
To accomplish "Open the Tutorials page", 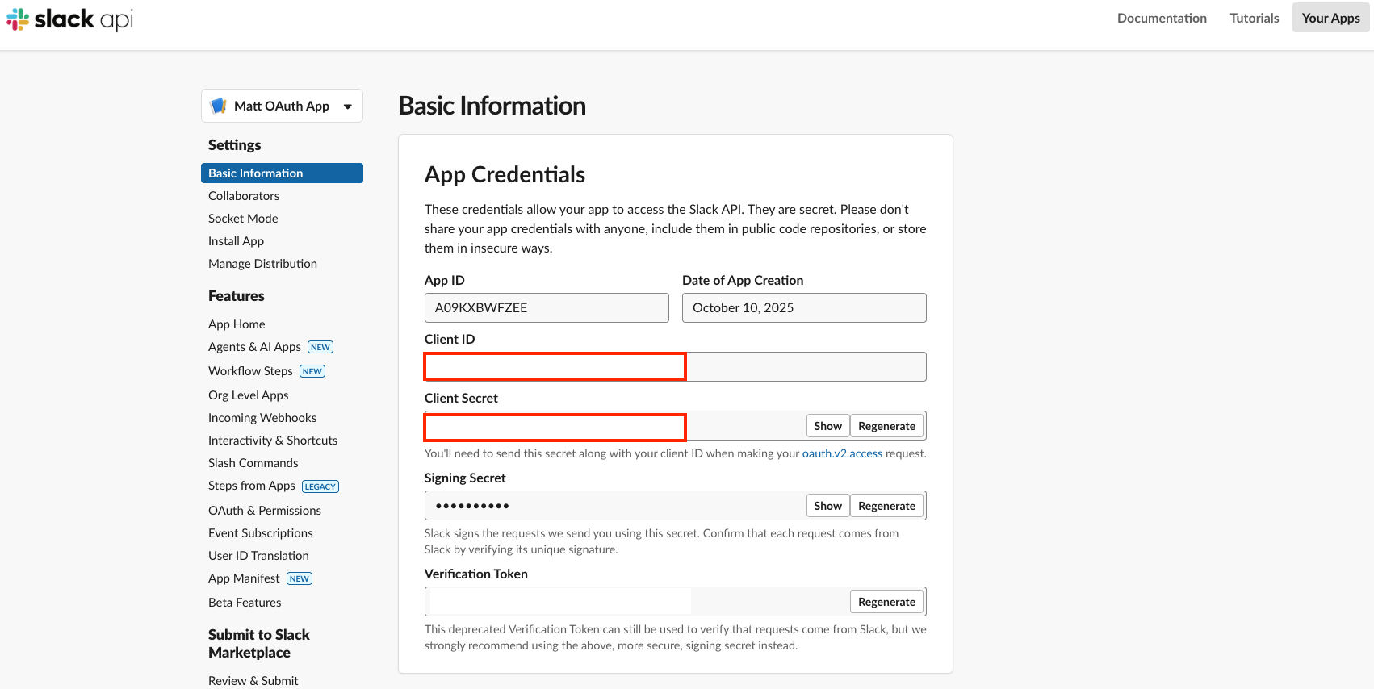I will click(x=1254, y=18).
